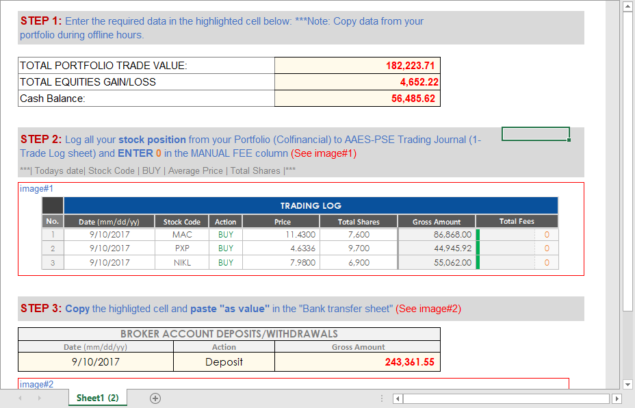Click the New Sheet plus icon
Viewport: 635px width, 408px height.
(155, 398)
